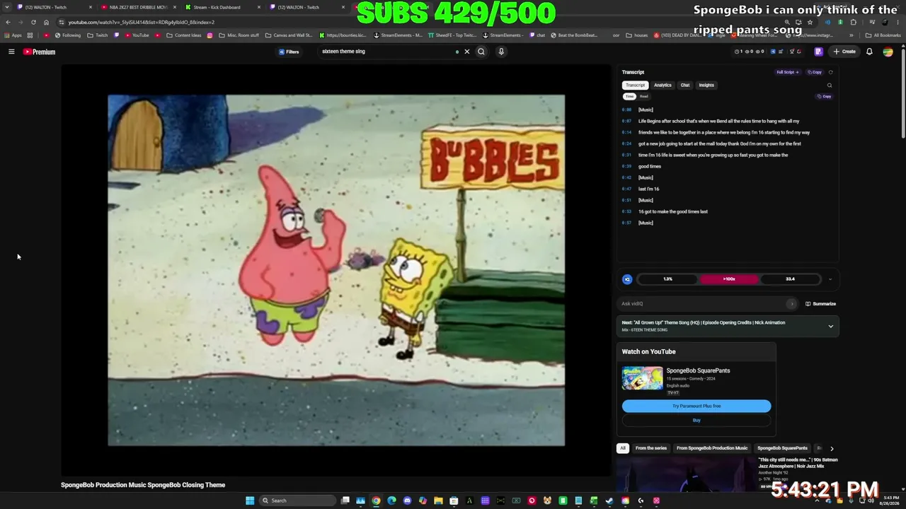Refresh the transcript panel
Image resolution: width=906 pixels, height=509 pixels.
coord(830,72)
